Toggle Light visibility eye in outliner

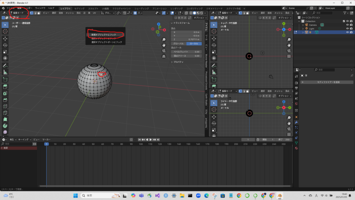347,28
